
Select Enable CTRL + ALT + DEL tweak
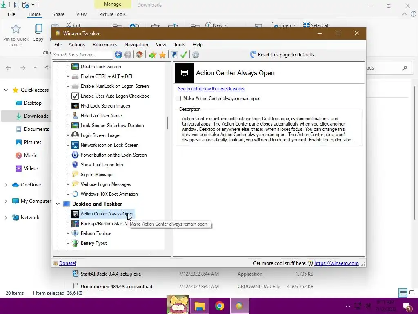[107, 76]
